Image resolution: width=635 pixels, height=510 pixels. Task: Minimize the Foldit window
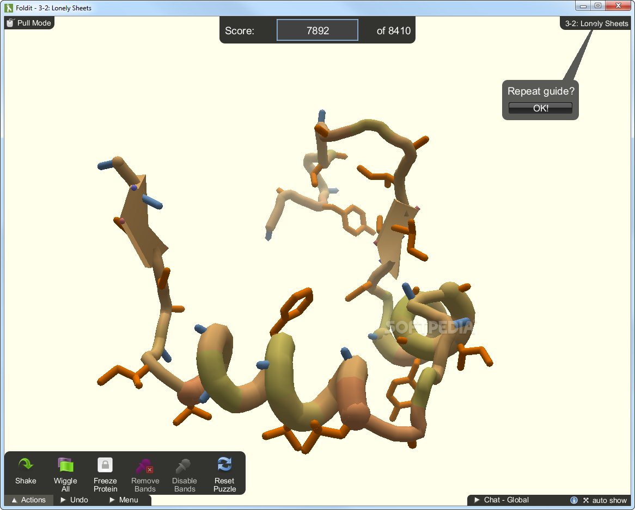point(583,6)
